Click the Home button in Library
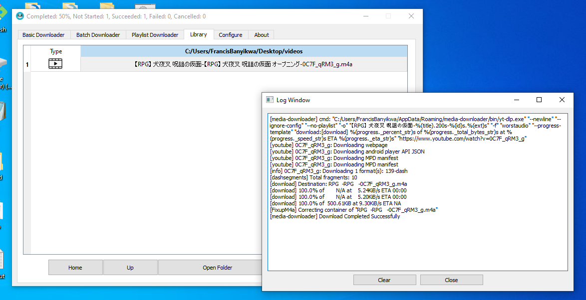This screenshot has width=586, height=300. pyautogui.click(x=75, y=268)
